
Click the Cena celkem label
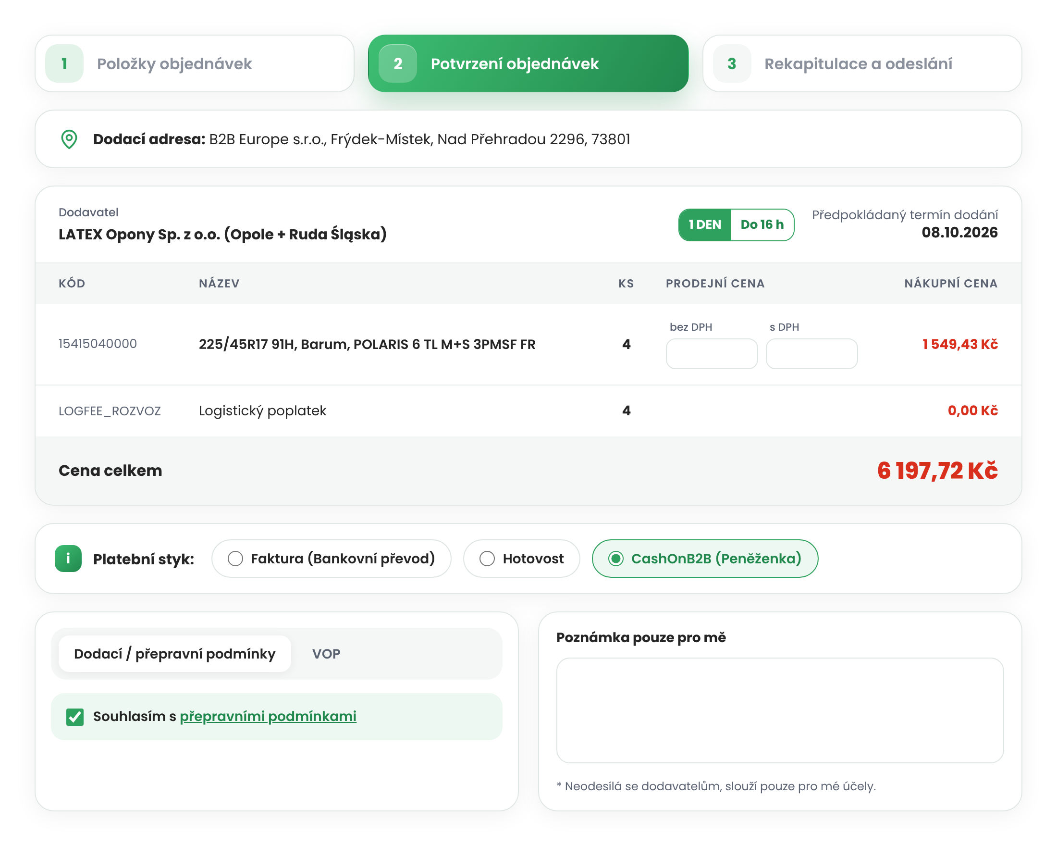coord(111,471)
